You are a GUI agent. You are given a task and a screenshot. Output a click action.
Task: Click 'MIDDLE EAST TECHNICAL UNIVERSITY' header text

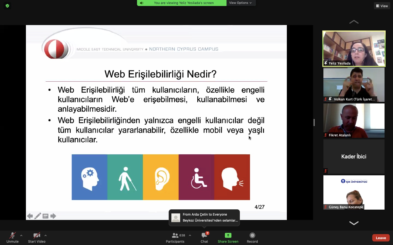[x=110, y=49]
